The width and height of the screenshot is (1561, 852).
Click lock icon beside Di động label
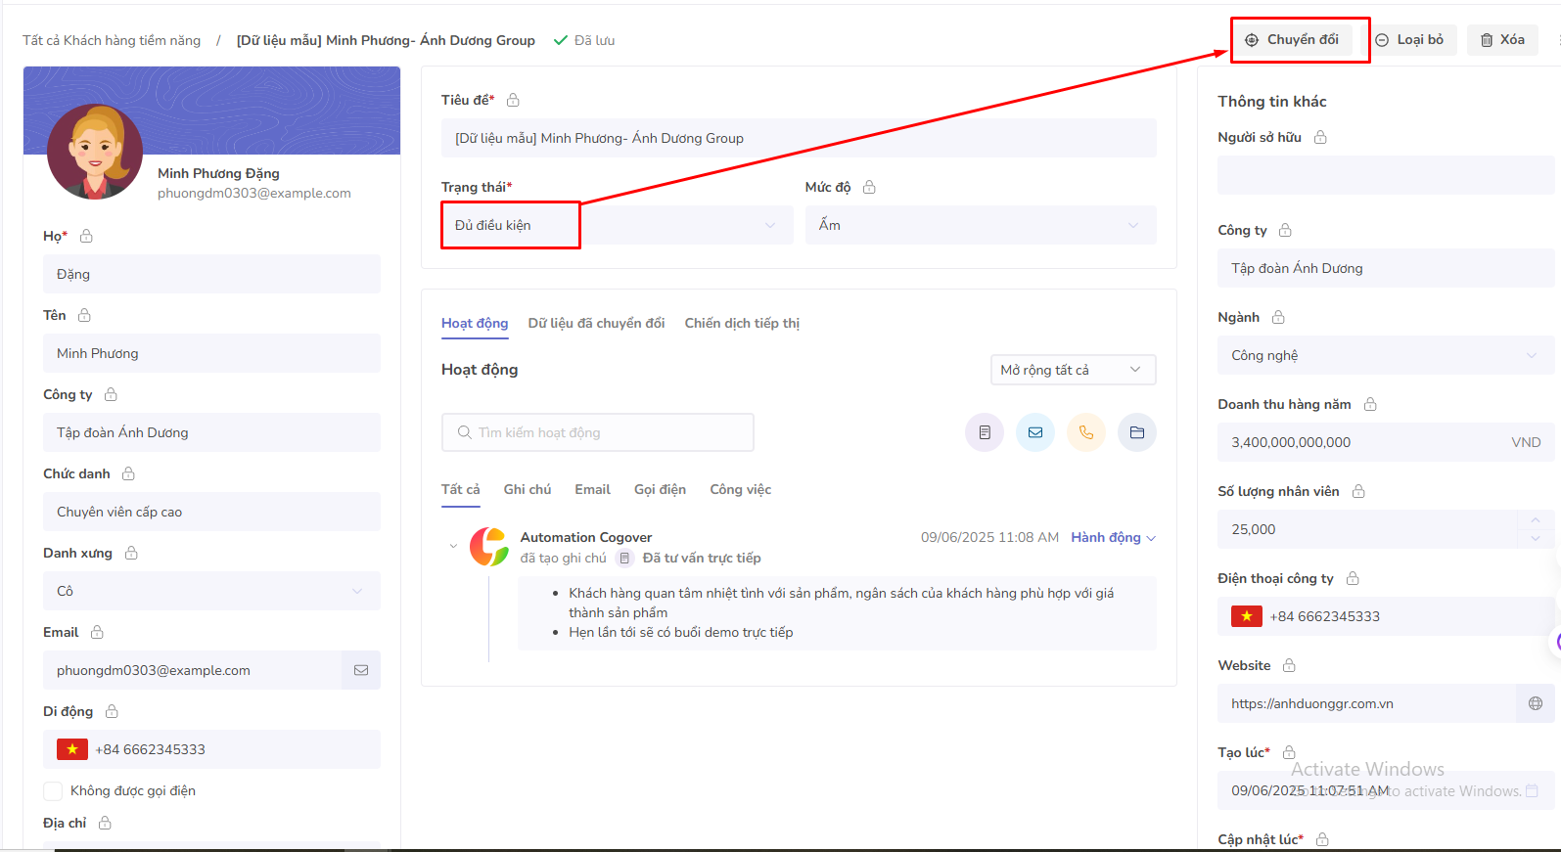click(x=112, y=711)
